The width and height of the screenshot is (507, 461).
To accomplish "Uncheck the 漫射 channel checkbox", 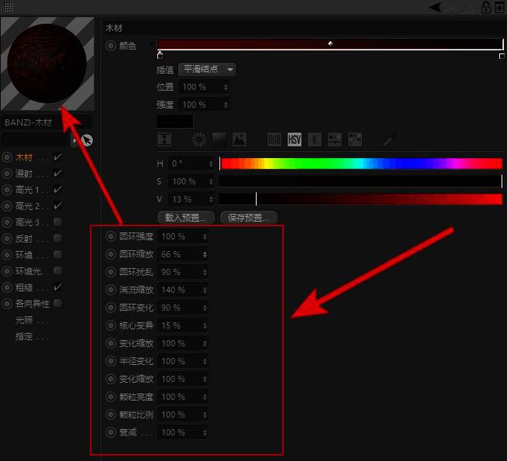I will pos(57,173).
